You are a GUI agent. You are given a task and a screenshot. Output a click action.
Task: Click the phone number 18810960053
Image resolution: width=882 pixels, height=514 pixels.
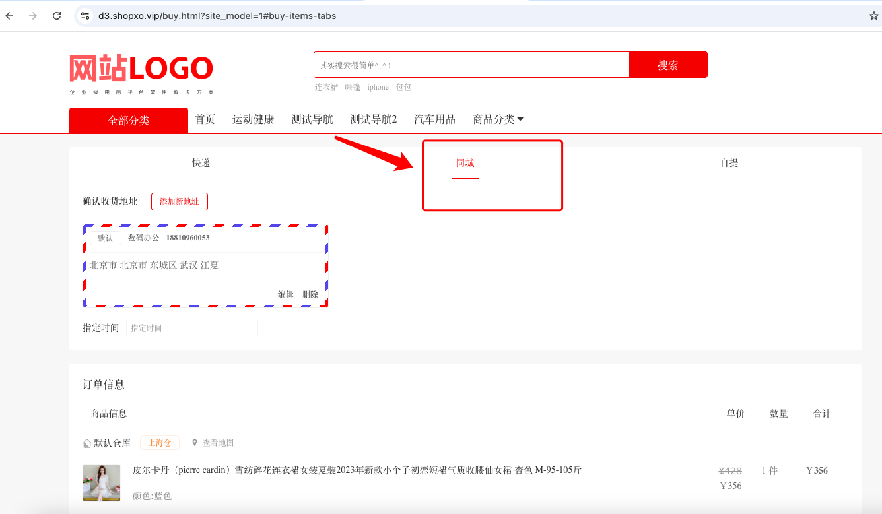coord(187,238)
